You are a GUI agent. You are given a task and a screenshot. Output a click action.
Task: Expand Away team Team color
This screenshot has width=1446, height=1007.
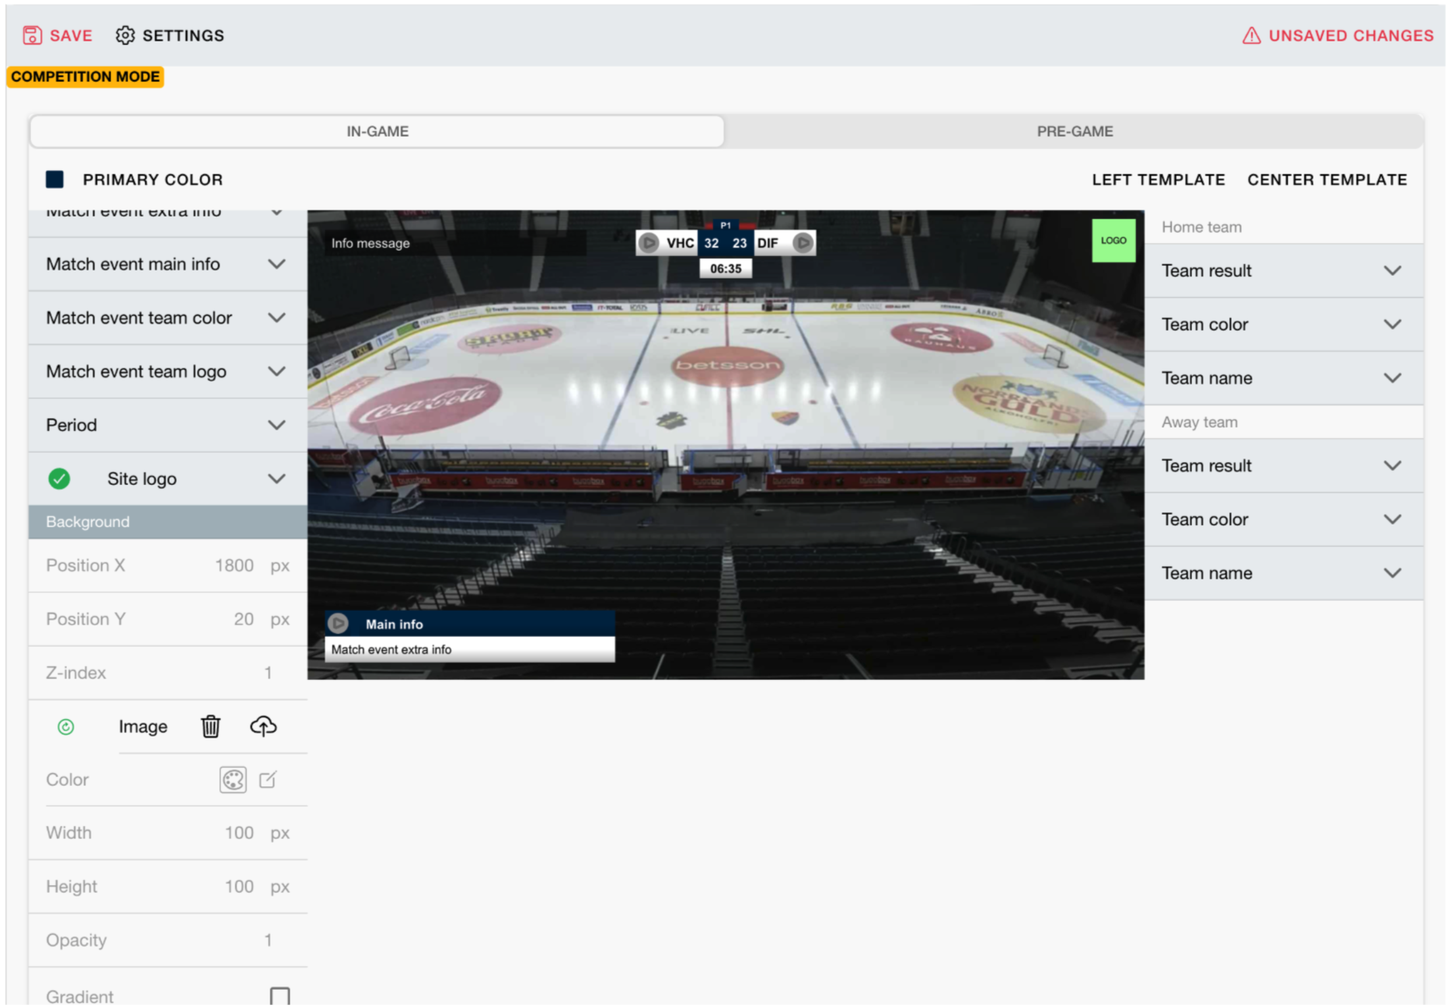[x=1284, y=519]
